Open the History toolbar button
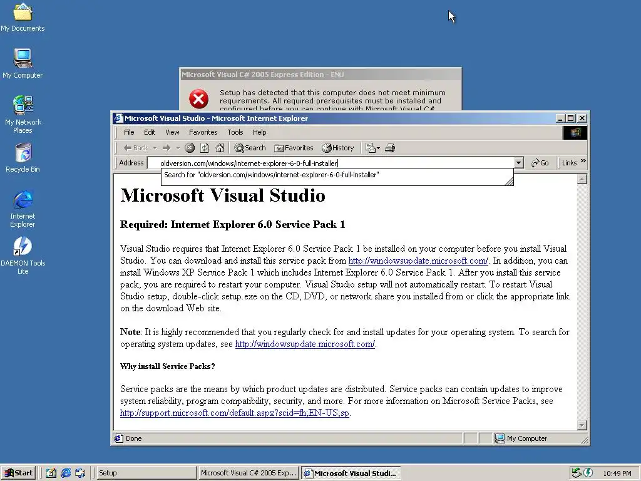 (337, 148)
